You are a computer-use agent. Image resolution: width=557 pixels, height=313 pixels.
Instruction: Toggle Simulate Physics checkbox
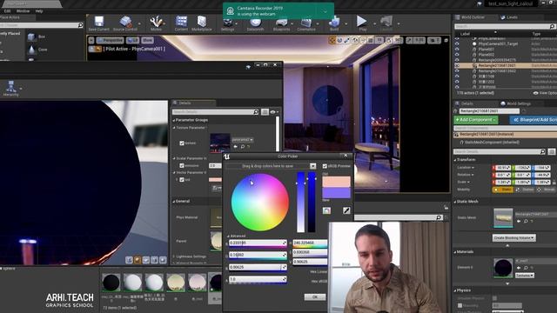point(494,298)
